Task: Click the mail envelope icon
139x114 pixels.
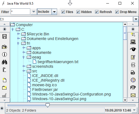Action: (133, 95)
